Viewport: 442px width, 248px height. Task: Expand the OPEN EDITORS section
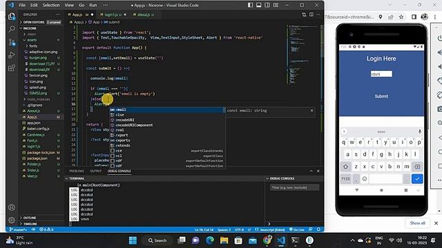pyautogui.click(x=41, y=22)
